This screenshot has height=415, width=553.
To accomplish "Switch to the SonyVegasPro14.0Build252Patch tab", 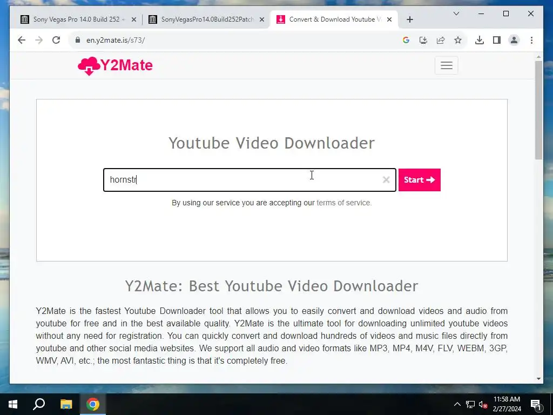I will [206, 19].
